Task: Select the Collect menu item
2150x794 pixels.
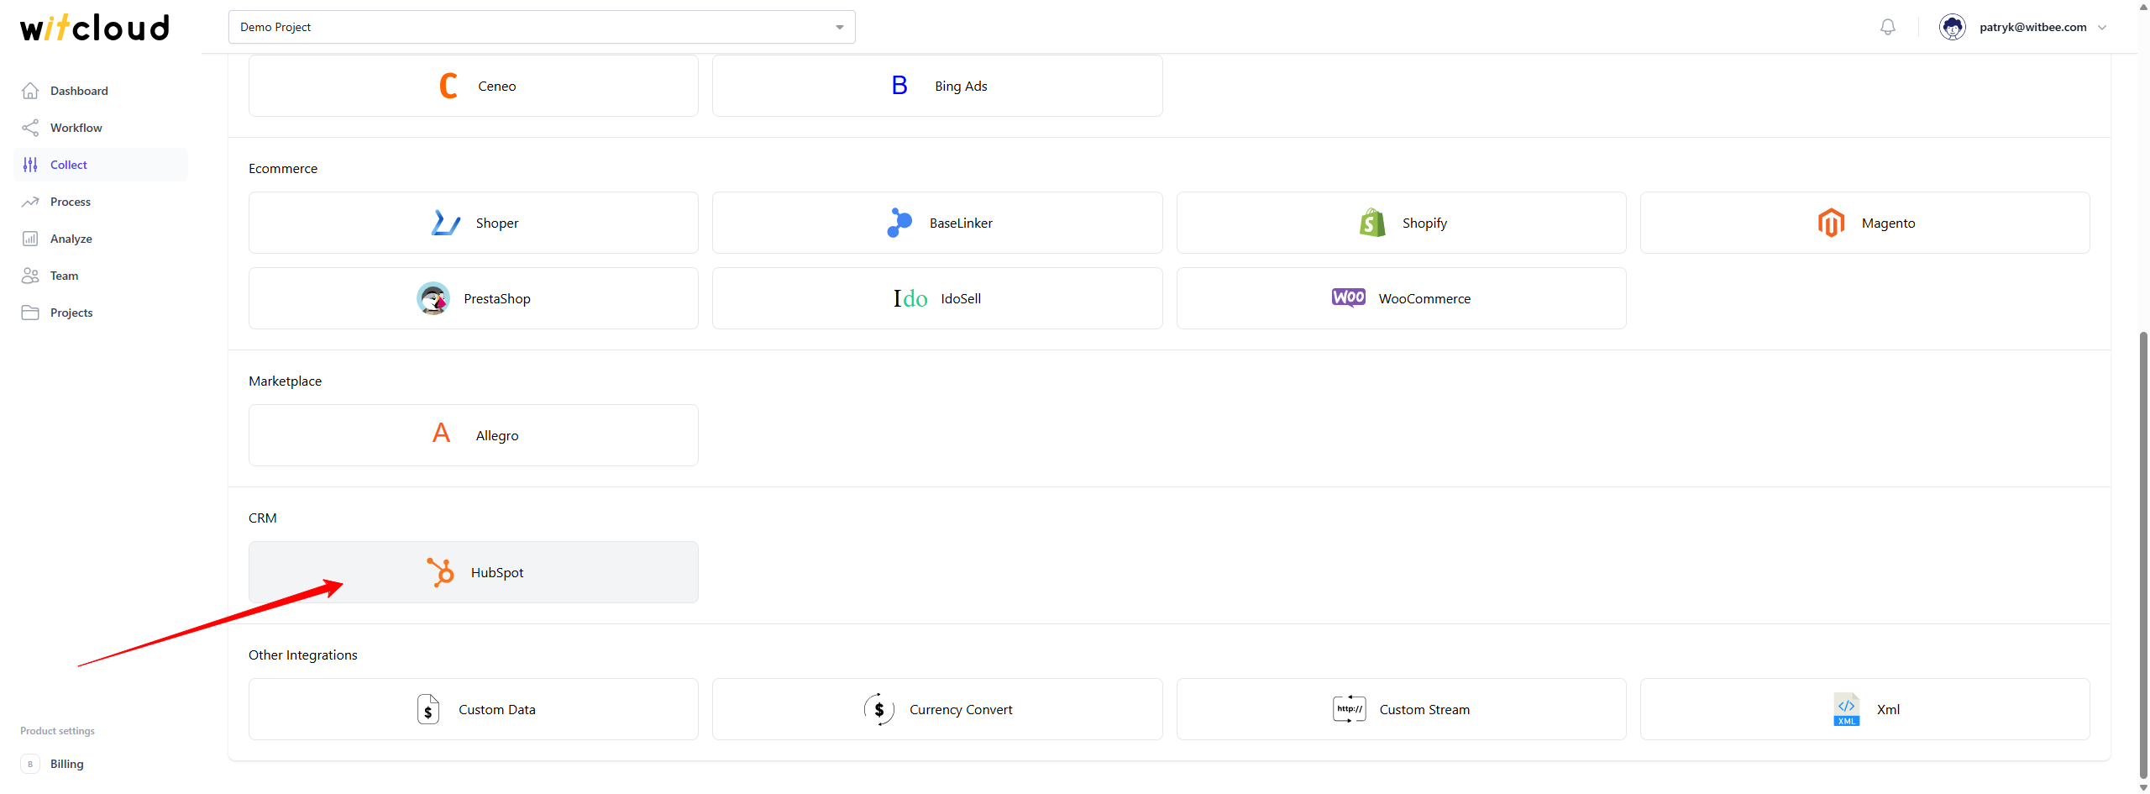Action: (x=101, y=165)
